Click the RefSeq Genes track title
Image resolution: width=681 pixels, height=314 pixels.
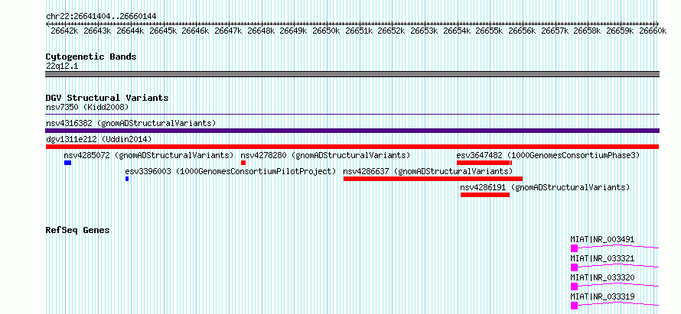77,230
